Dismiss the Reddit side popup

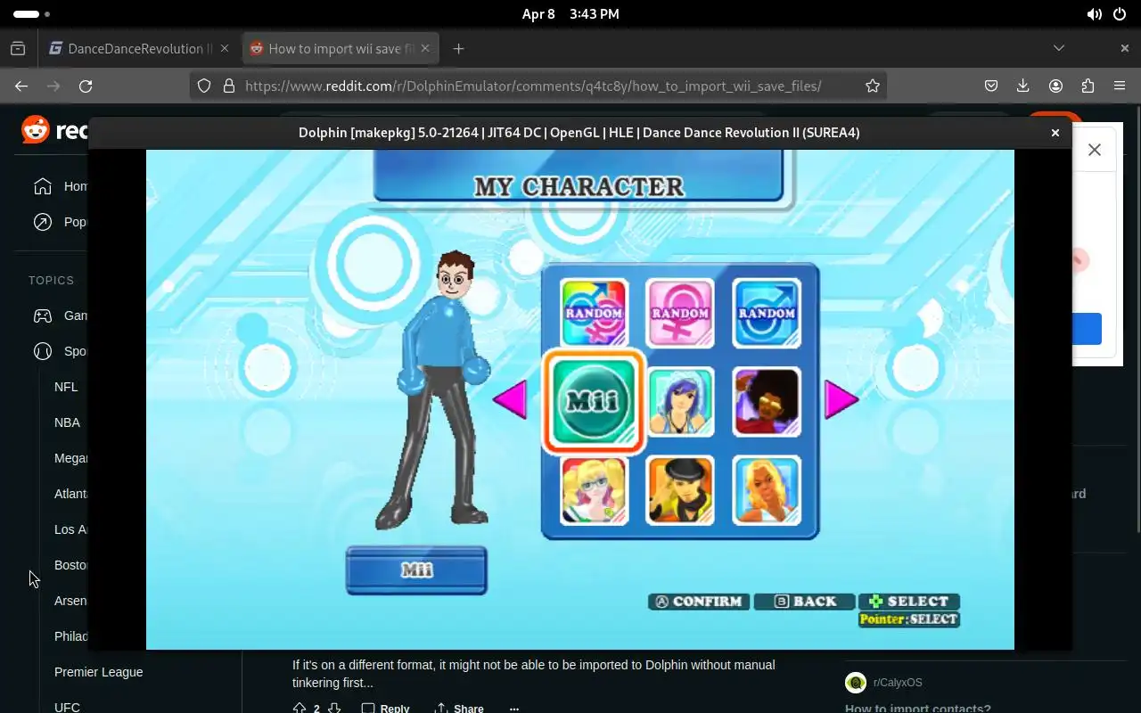[x=1095, y=150]
